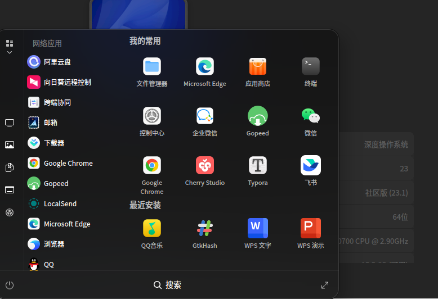The height and width of the screenshot is (299, 438).
Task: Click the 我的常用 section heading
Action: (145, 41)
